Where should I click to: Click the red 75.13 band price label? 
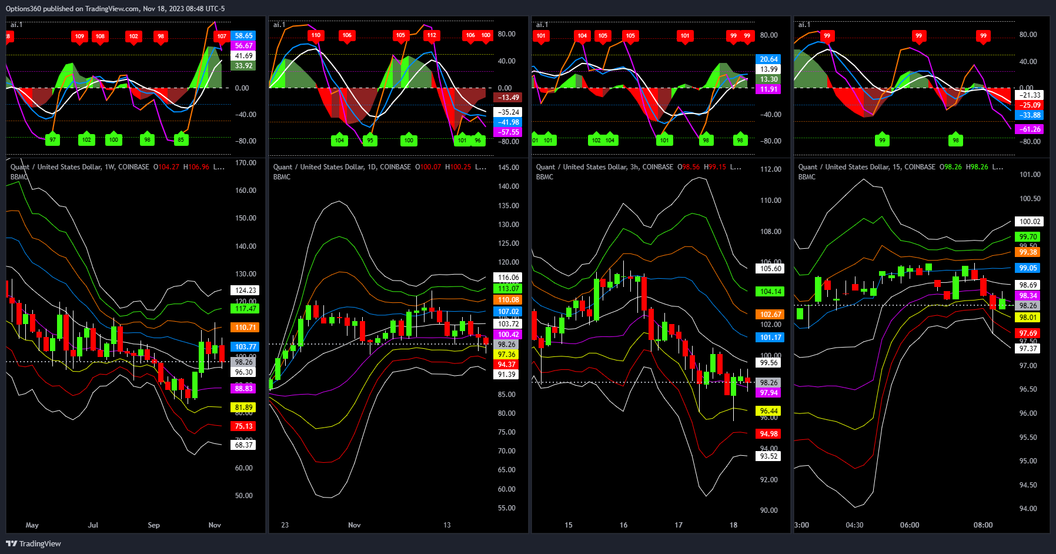point(243,426)
